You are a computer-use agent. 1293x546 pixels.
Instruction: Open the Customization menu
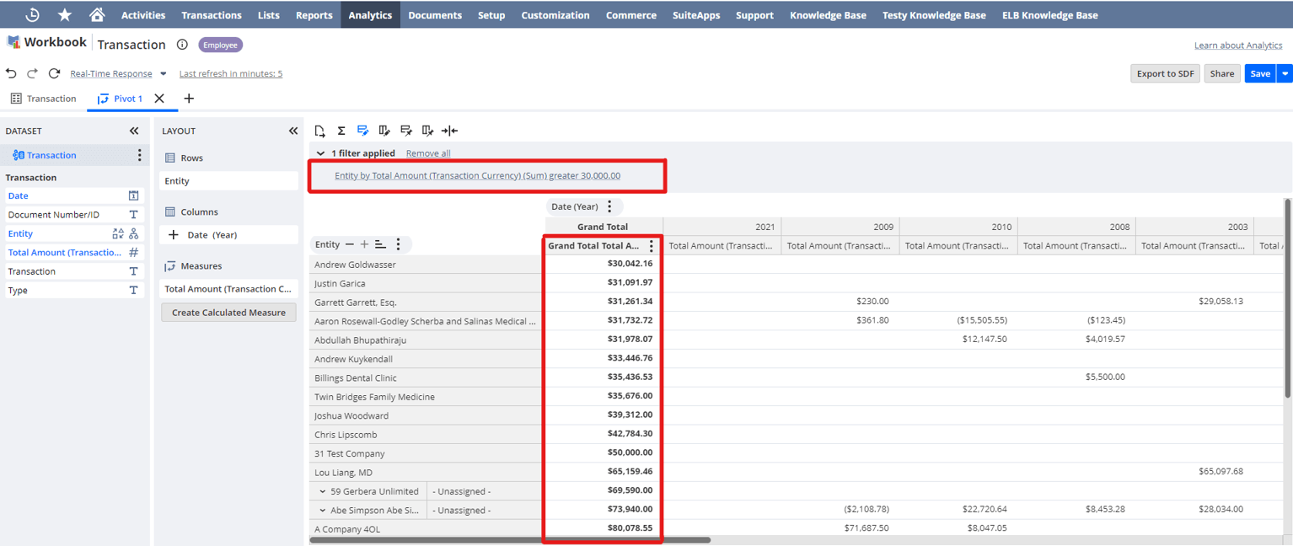click(x=555, y=14)
